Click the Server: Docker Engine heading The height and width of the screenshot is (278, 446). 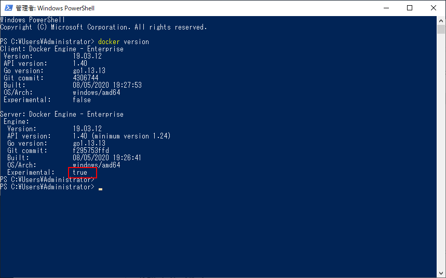click(x=62, y=114)
